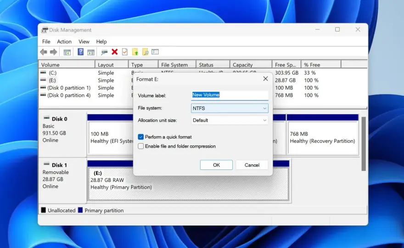Screen dimensions: 404x248
Task: Click the Disk 0 drive icon
Action: pyautogui.click(x=46, y=118)
